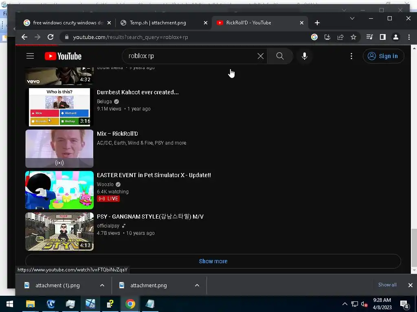The image size is (417, 312).
Task: Click 9.1M views text
Action: coord(109,109)
